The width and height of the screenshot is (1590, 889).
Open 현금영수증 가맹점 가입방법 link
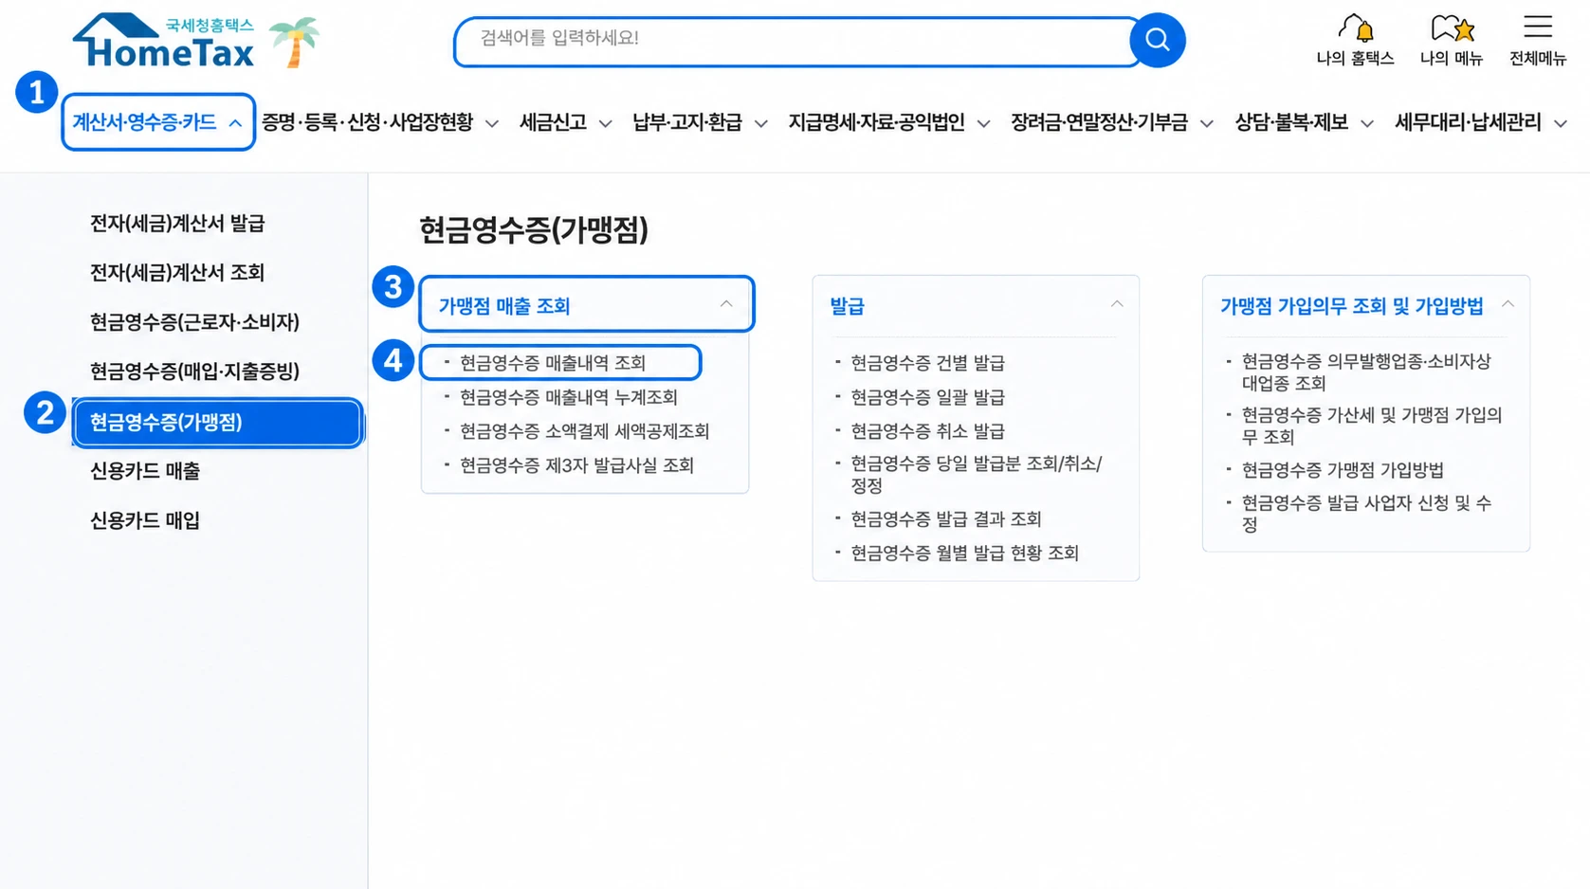[x=1343, y=470]
